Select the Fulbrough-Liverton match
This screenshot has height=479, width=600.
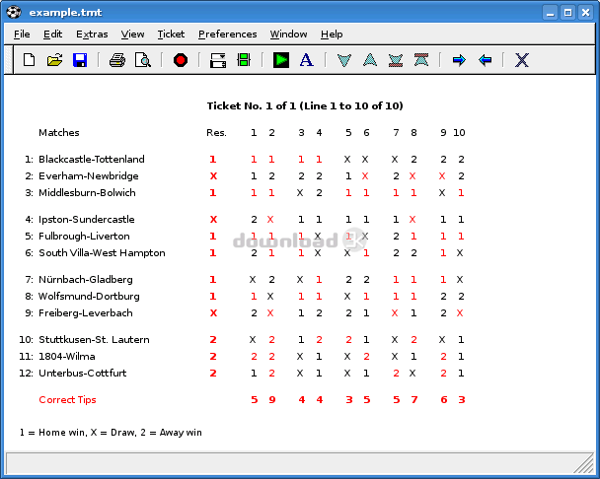tap(84, 237)
